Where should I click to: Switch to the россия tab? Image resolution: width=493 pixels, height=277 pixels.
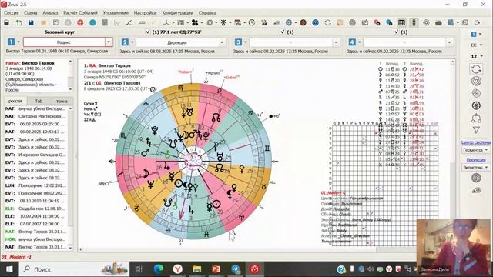(15, 101)
